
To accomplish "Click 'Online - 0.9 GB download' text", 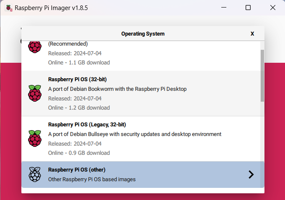I will [79, 153].
